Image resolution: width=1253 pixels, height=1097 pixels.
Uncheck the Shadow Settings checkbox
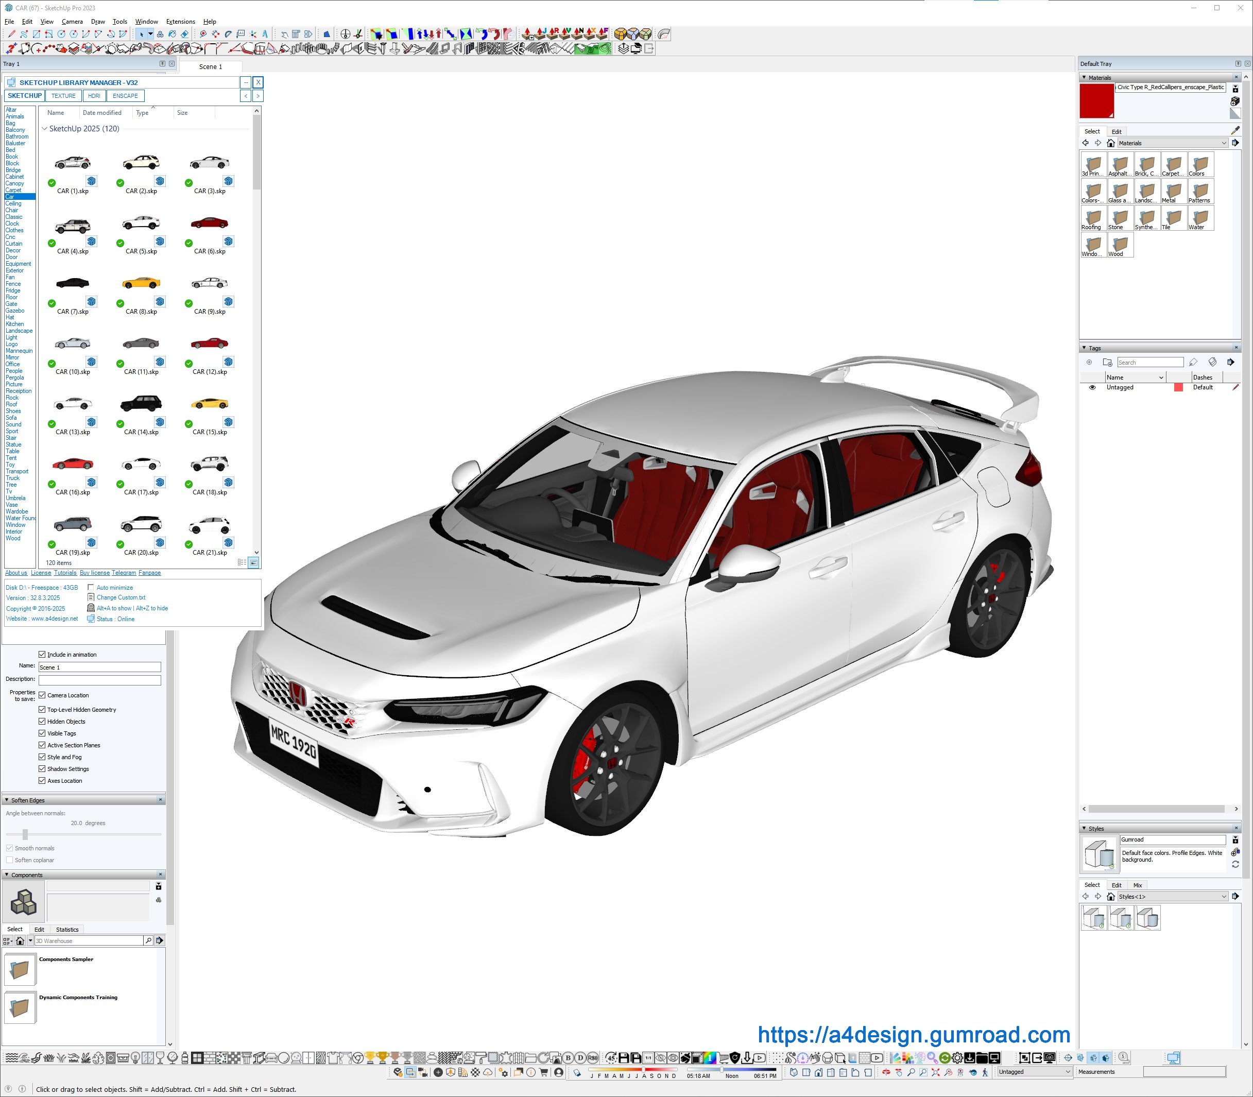coord(42,769)
